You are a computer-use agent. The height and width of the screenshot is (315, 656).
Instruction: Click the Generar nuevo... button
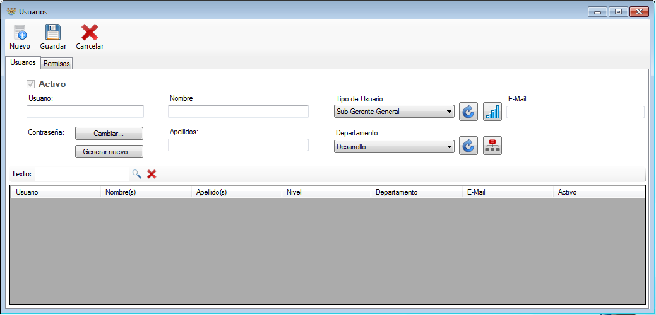pyautogui.click(x=109, y=152)
